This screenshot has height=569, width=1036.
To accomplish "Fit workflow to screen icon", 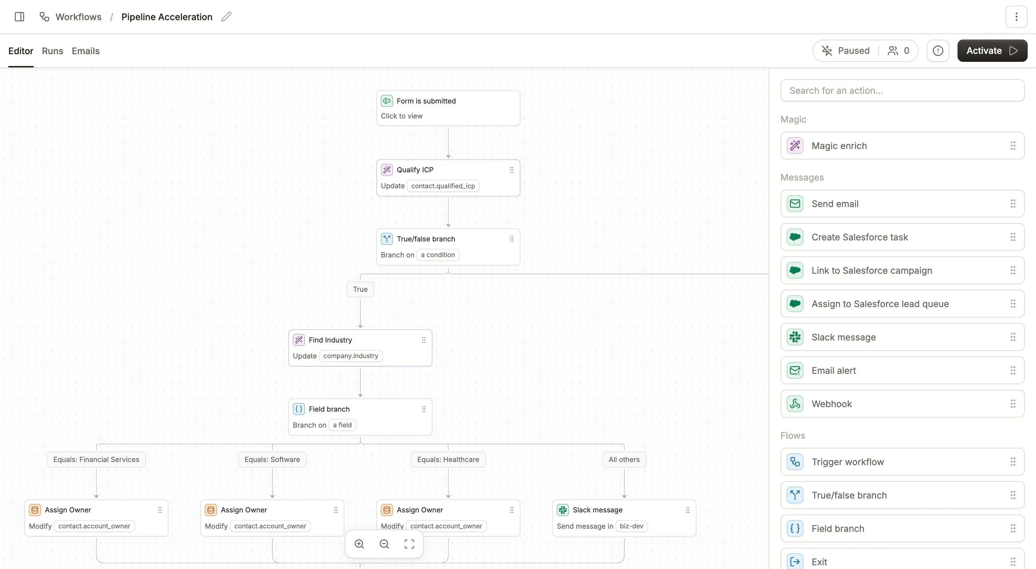I will tap(409, 544).
